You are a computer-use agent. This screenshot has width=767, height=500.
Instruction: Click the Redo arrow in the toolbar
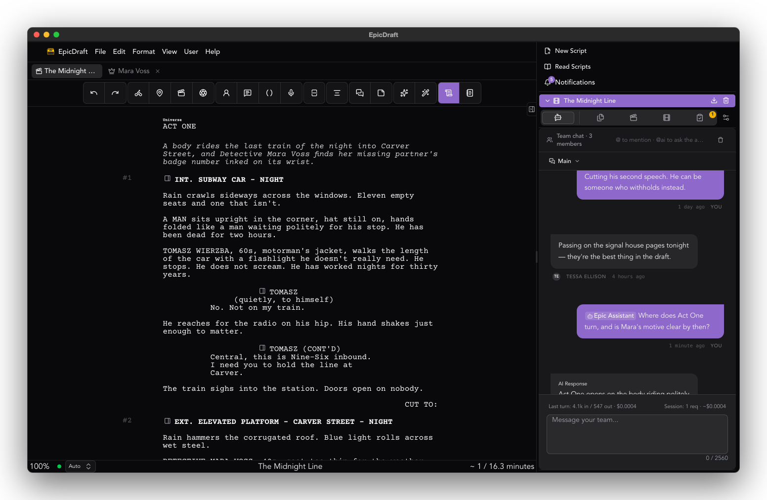pyautogui.click(x=115, y=93)
